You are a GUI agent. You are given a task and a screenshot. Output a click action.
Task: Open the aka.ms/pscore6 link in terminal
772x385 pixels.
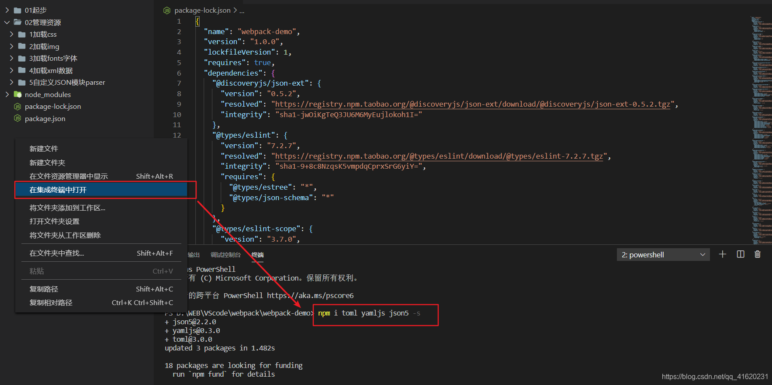[x=310, y=295]
